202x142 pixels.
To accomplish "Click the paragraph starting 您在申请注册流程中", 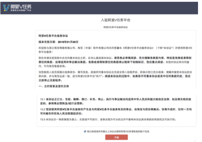I will [x=115, y=62].
